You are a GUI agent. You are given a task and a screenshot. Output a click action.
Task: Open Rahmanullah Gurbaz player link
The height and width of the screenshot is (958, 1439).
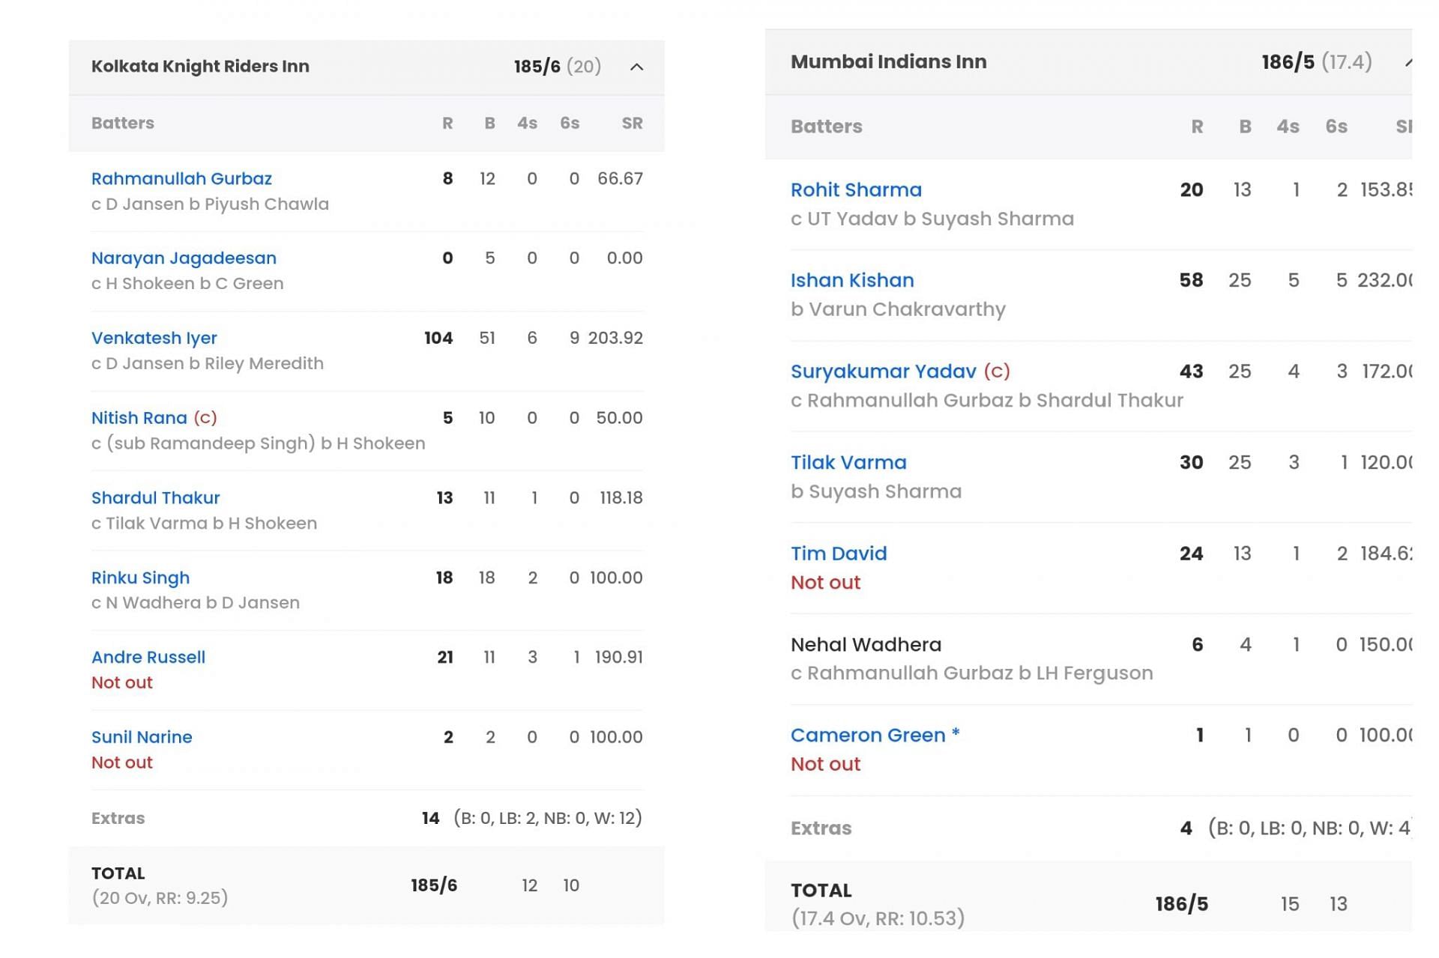coord(181,178)
